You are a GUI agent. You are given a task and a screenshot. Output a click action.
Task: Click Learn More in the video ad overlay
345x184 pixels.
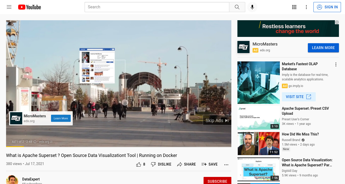pos(61,118)
